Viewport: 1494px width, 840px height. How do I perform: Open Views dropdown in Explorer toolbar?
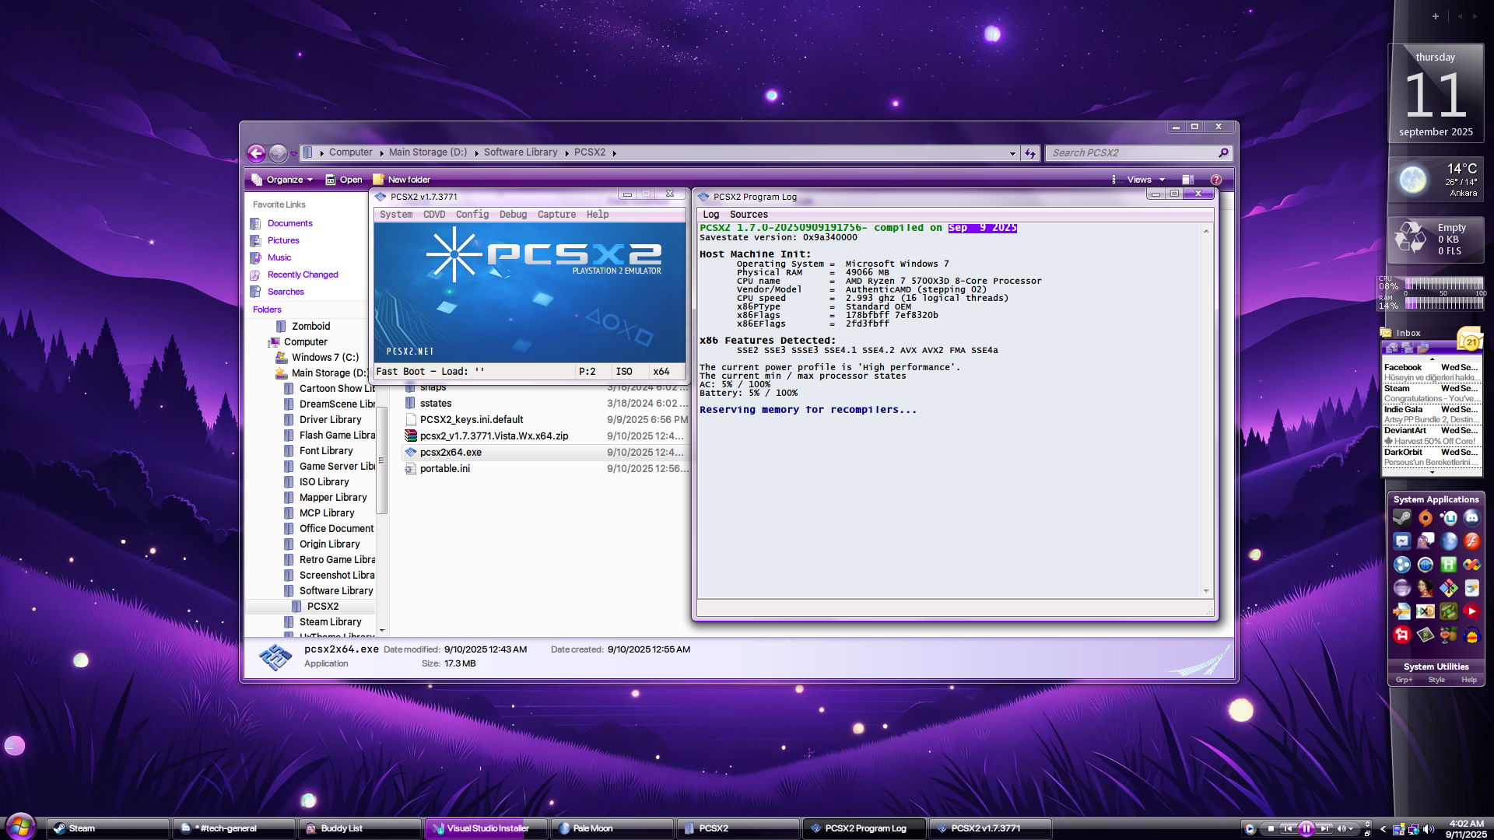coord(1138,180)
